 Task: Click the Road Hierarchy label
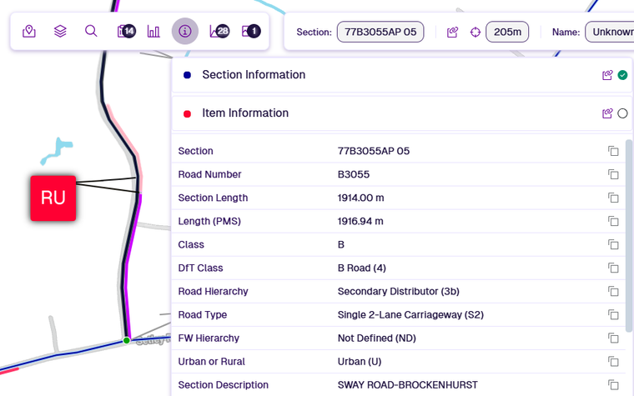213,292
